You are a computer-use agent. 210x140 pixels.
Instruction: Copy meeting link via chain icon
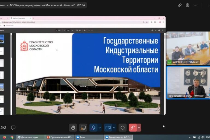click(x=180, y=5)
